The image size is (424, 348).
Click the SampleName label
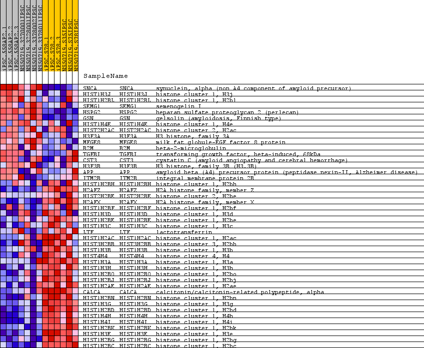[x=105, y=76]
